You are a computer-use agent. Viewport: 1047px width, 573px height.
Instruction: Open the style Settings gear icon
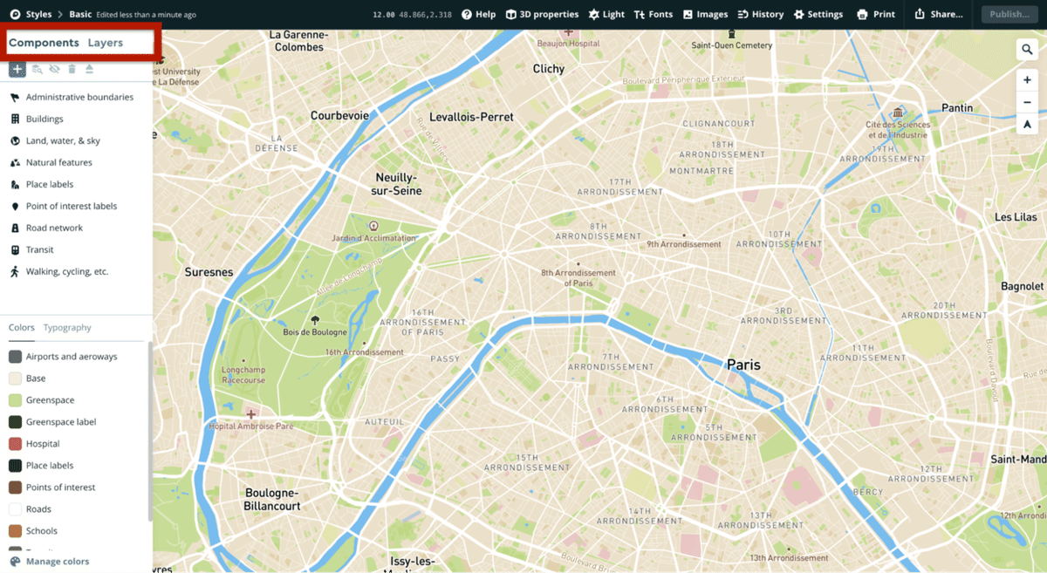(x=818, y=14)
